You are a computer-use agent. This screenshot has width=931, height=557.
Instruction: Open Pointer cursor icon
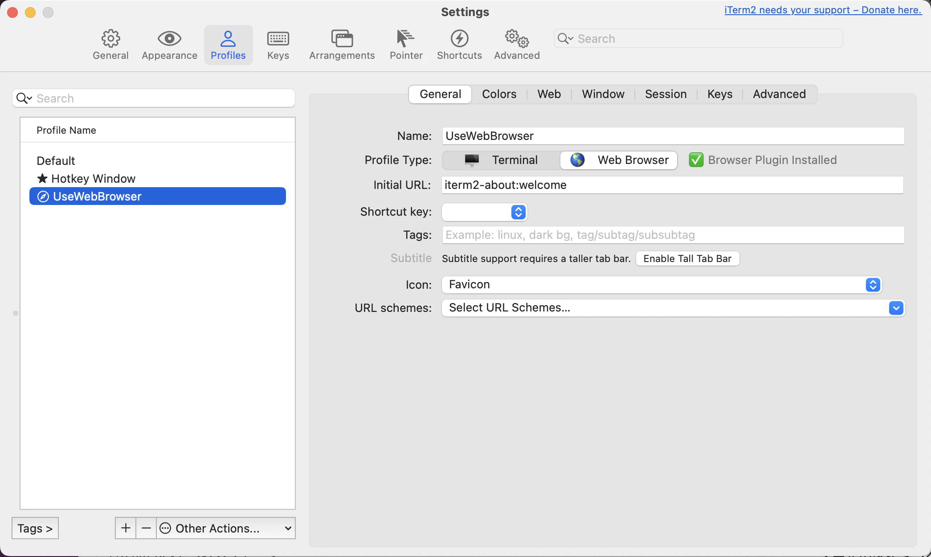406,39
